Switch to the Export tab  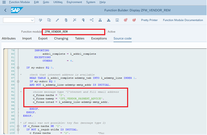[43, 38]
